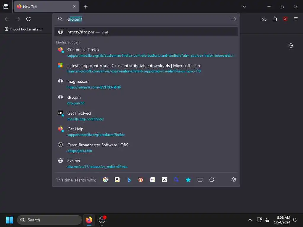Search with Amazon one-off engine icon
This screenshot has height=227, width=303.
click(x=117, y=180)
